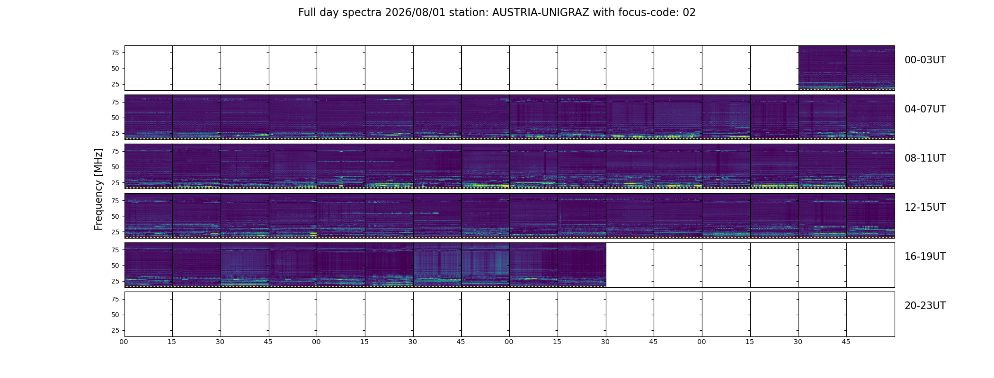994x378 pixels.
Task: Click the 25 MHz tick in 08-11UT row
Action: click(115, 182)
